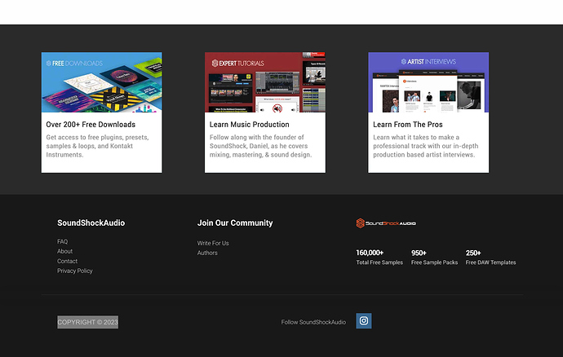This screenshot has height=357, width=563.
Task: Go to the About page link
Action: coord(65,252)
